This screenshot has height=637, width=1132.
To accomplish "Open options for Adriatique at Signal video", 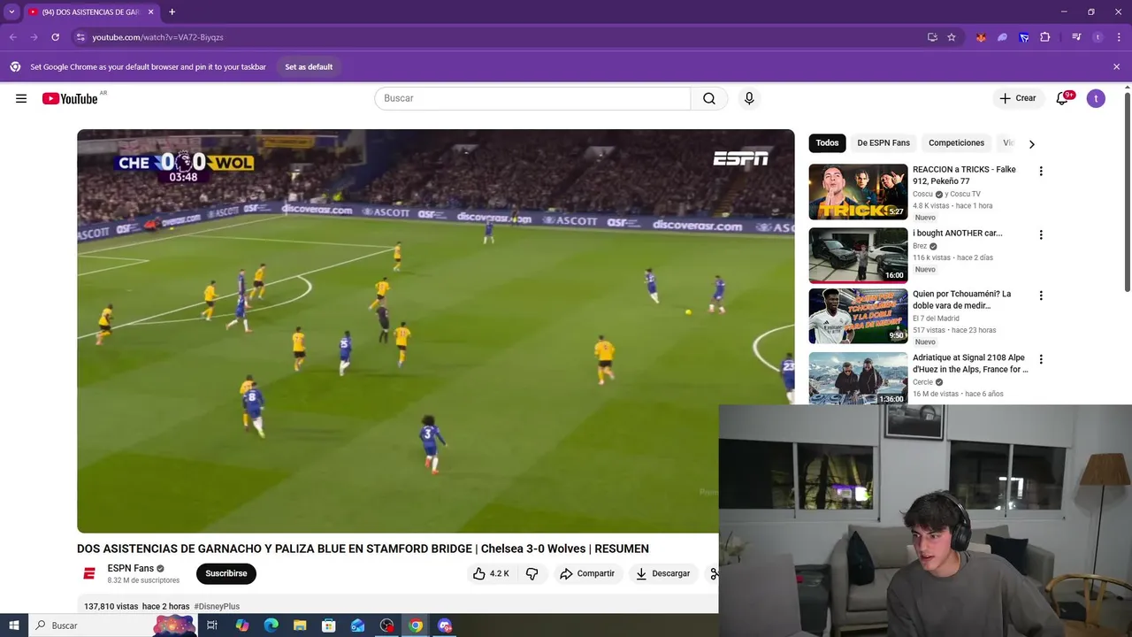I will (1041, 359).
